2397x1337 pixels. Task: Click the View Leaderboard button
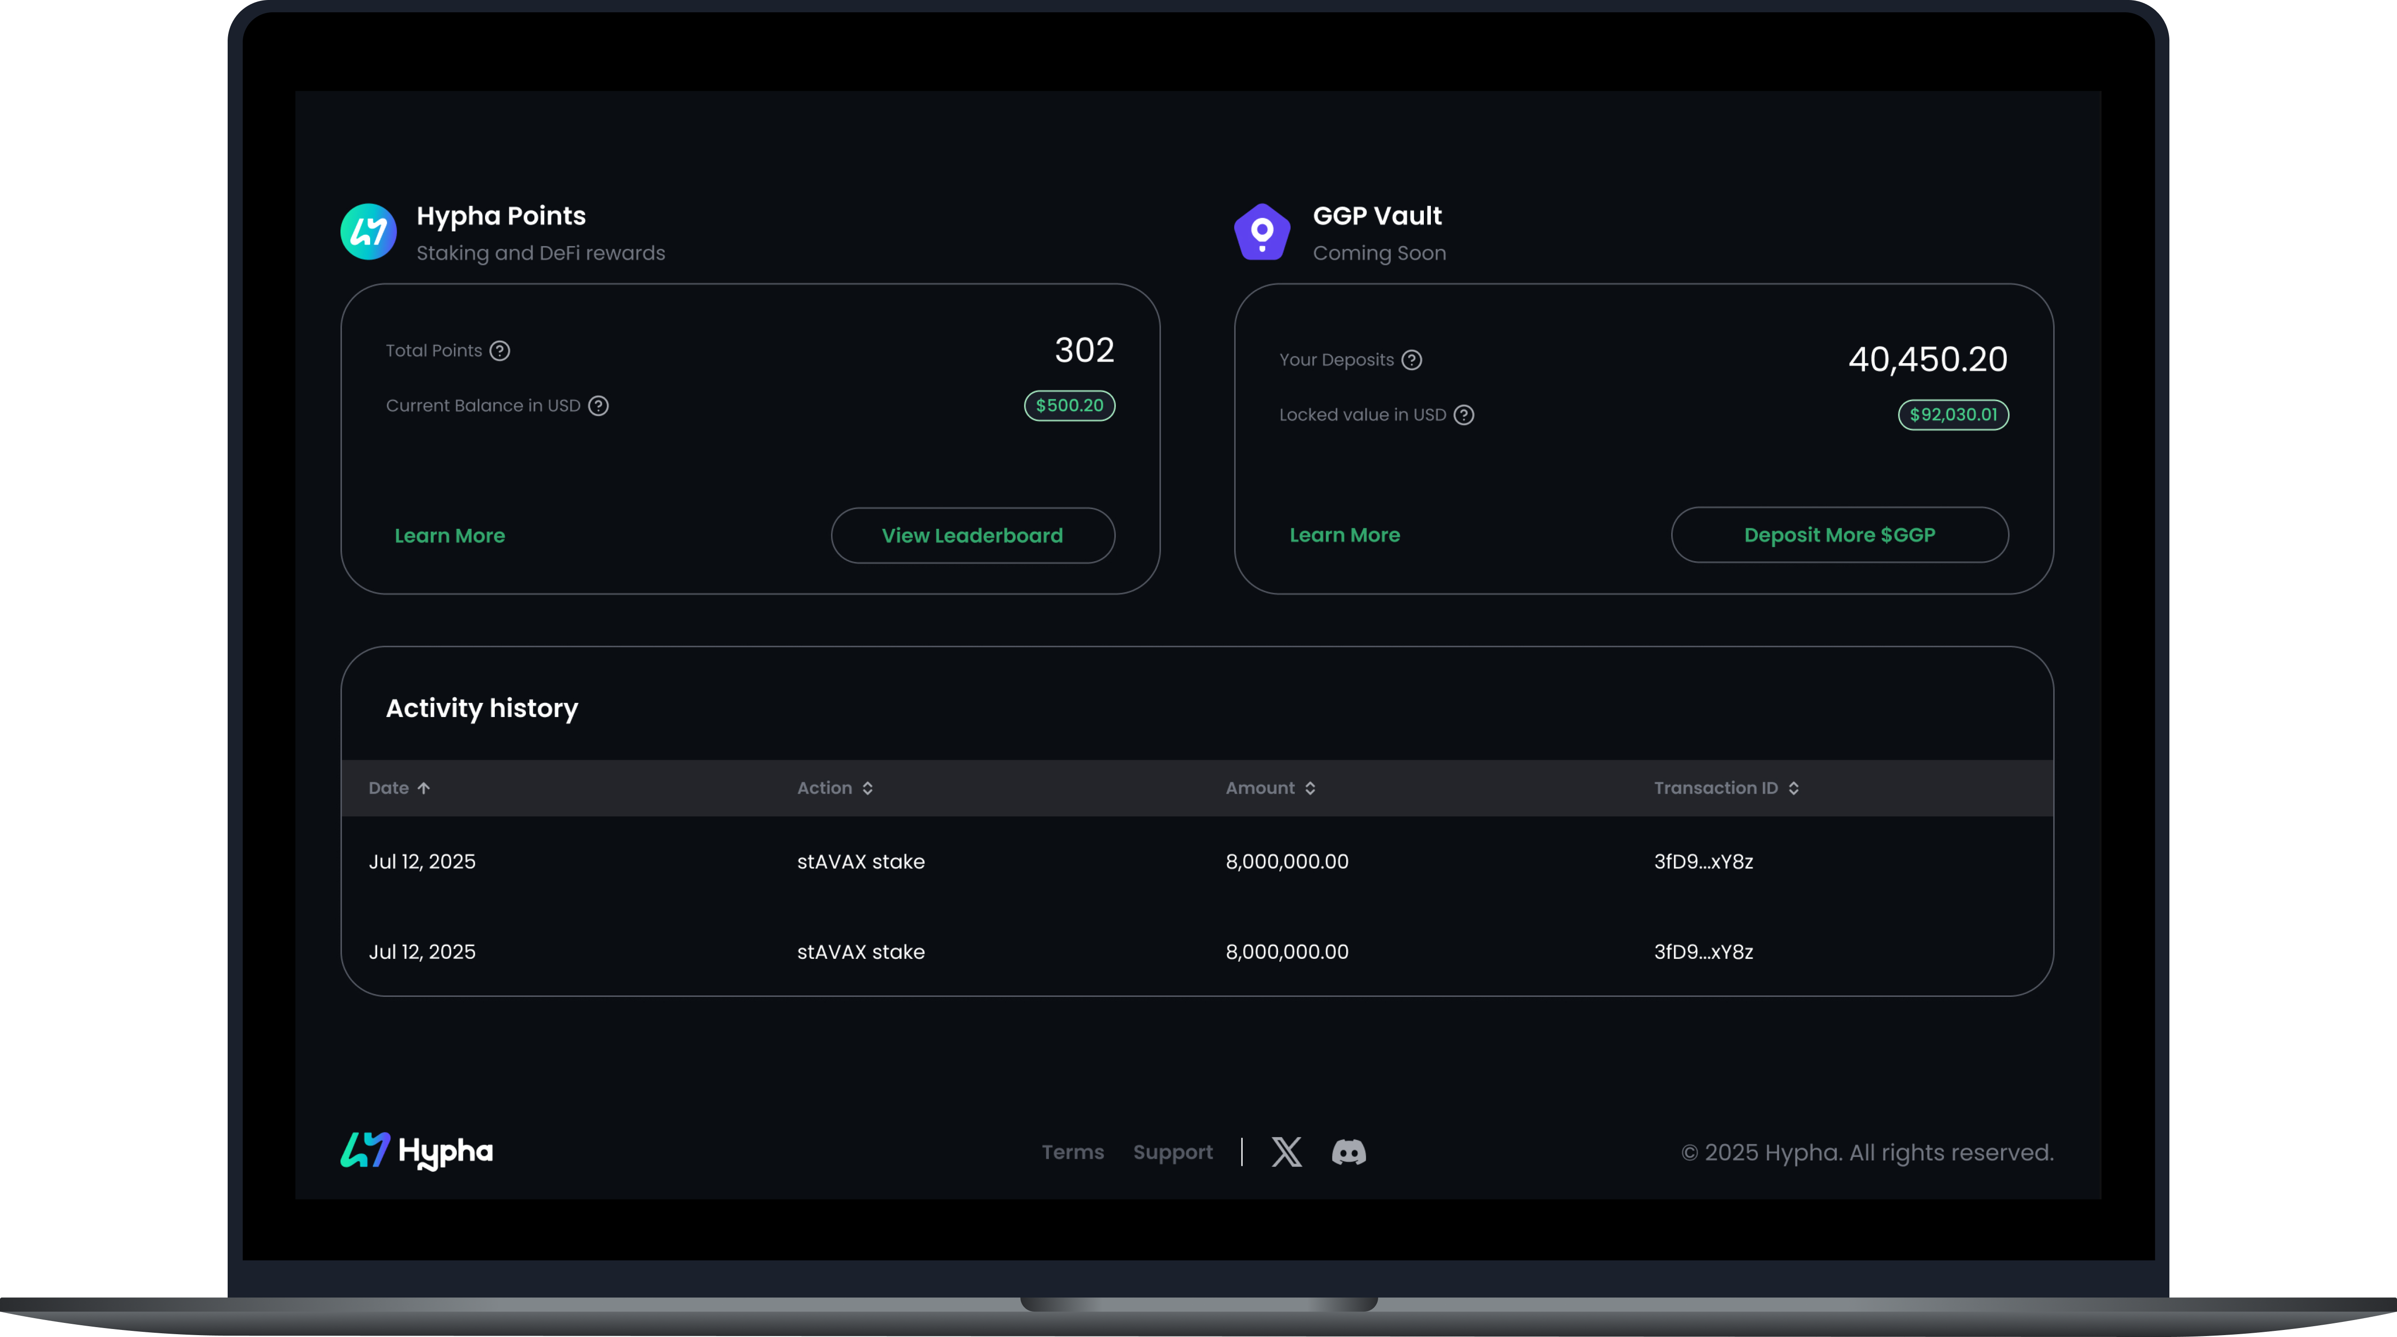(x=972, y=536)
